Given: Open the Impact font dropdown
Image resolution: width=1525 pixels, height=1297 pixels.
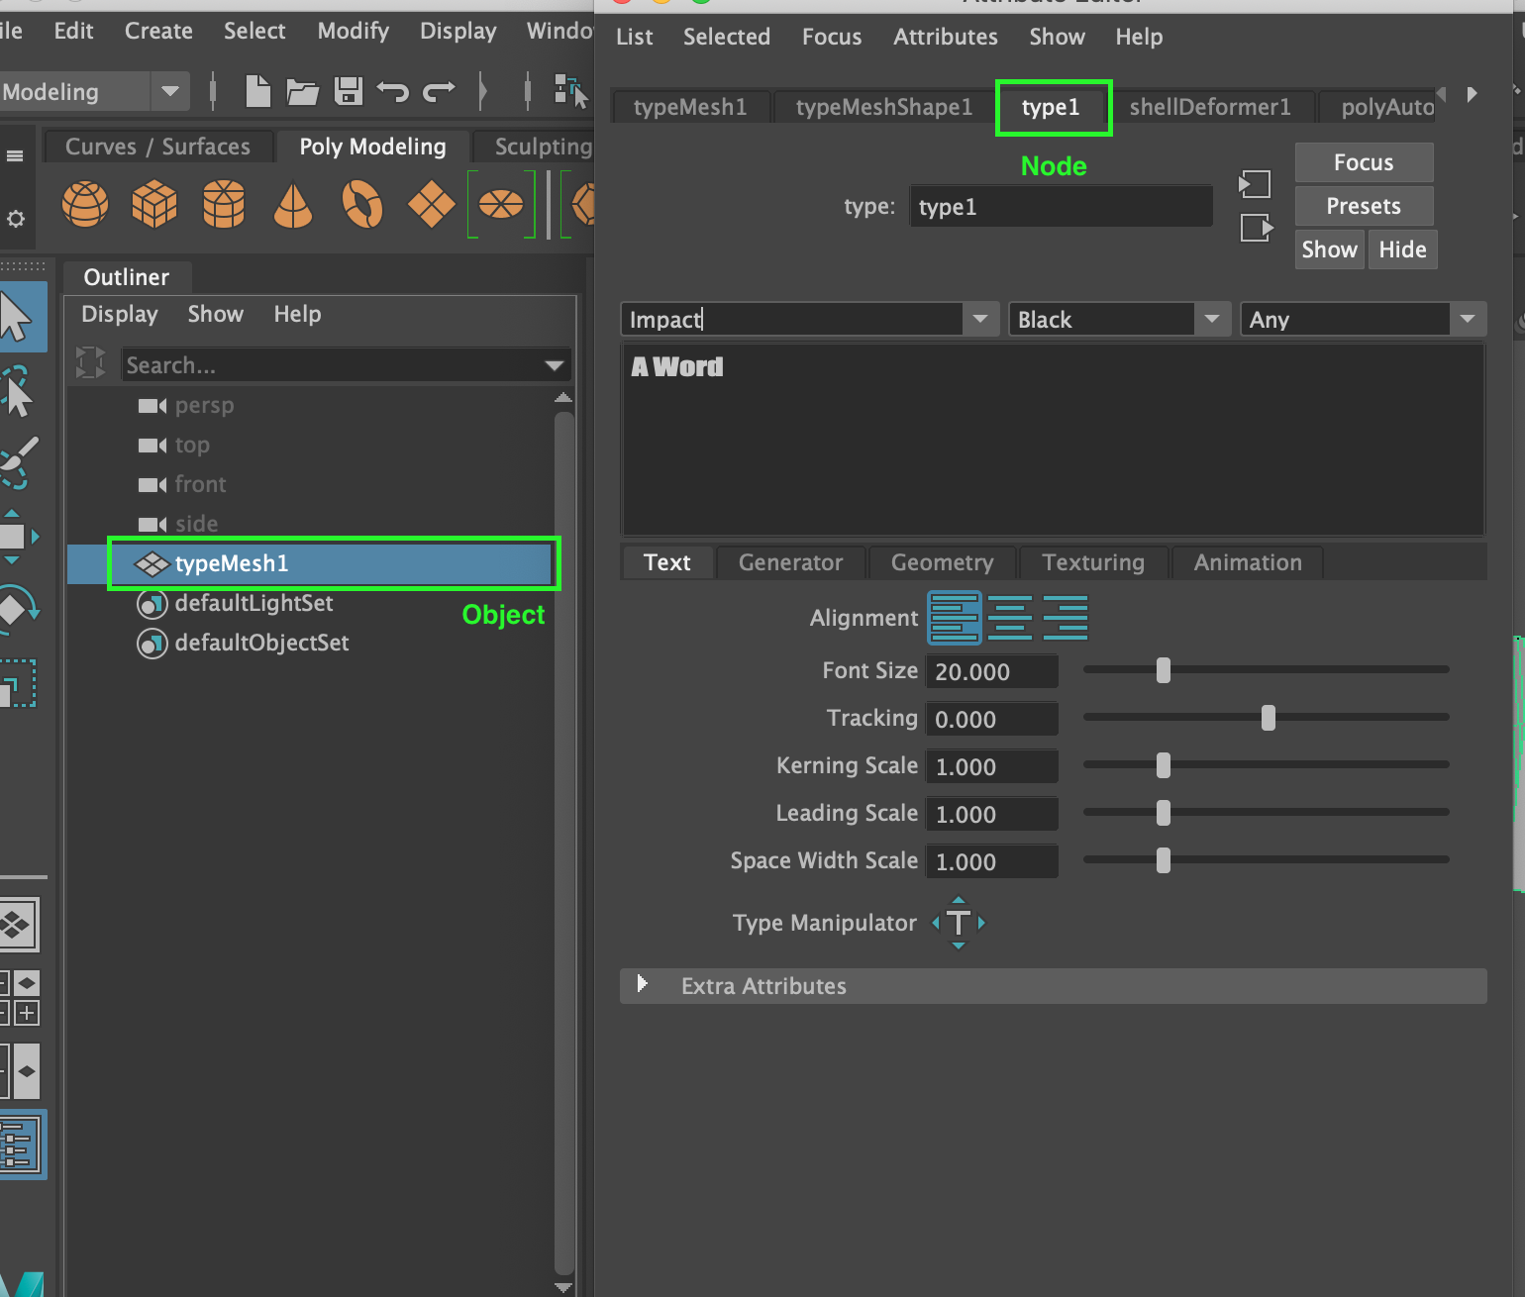Looking at the screenshot, I should click(979, 319).
